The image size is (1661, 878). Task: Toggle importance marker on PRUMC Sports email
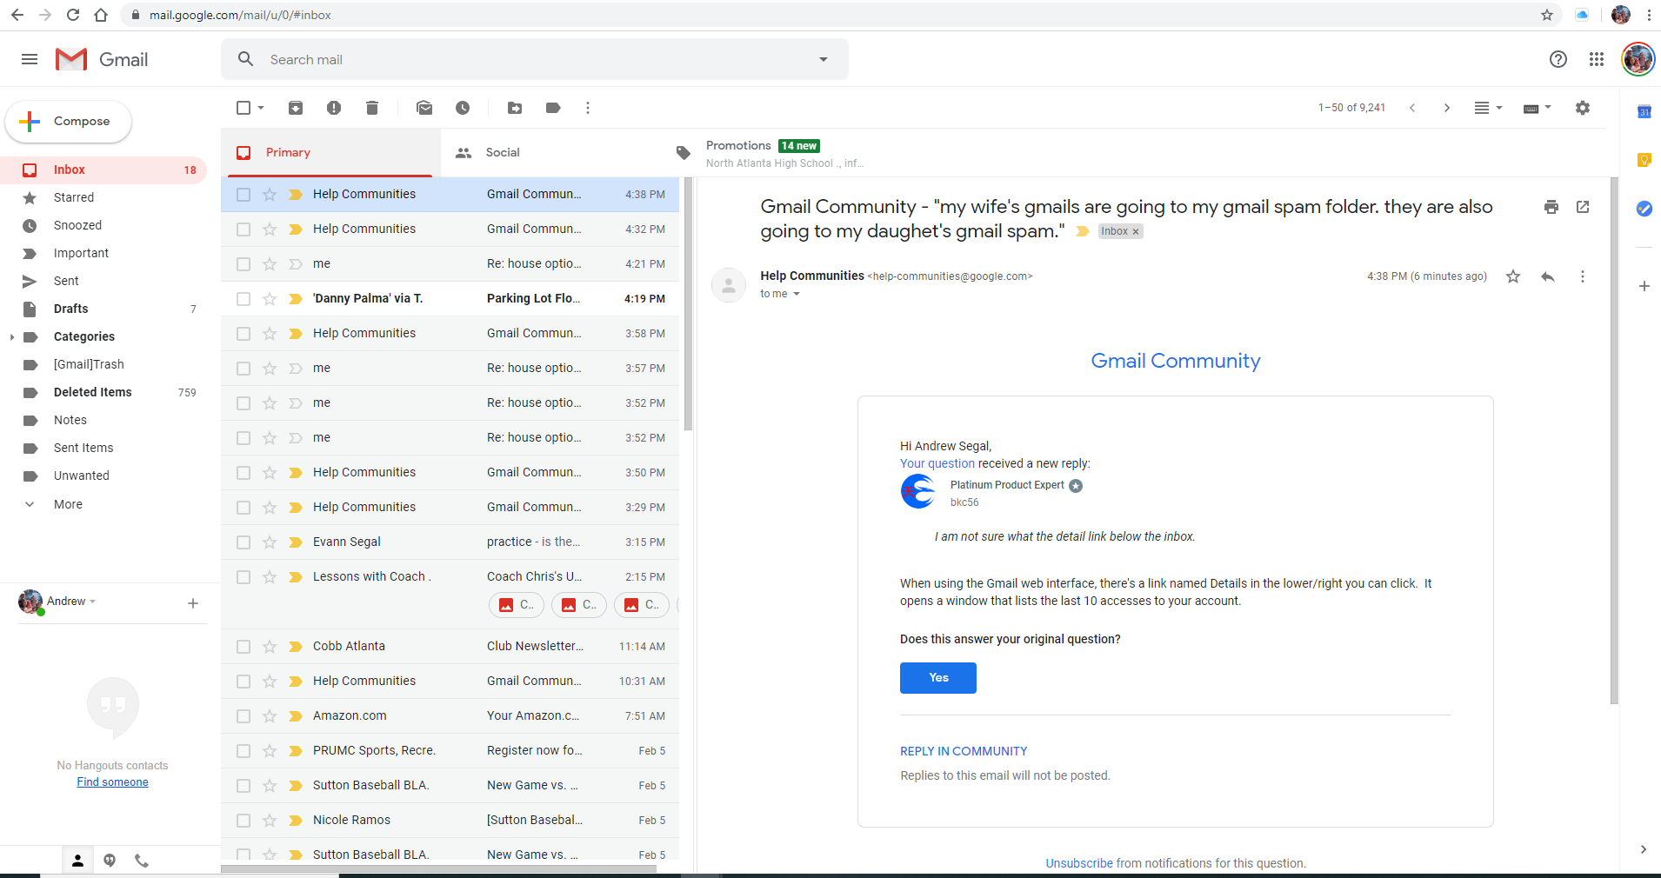296,751
